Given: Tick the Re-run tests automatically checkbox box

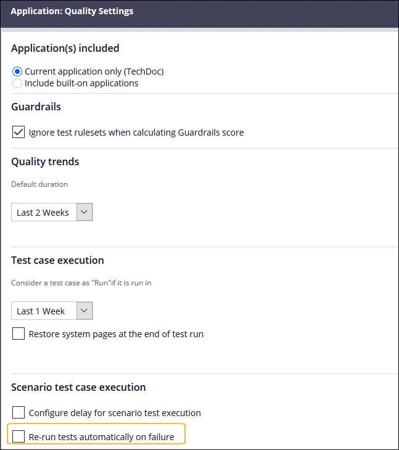Looking at the screenshot, I should click(19, 437).
